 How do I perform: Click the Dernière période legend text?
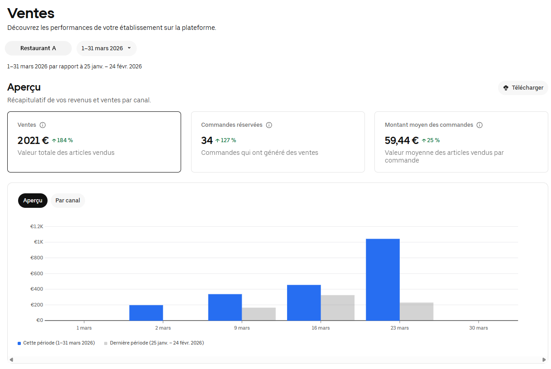157,343
